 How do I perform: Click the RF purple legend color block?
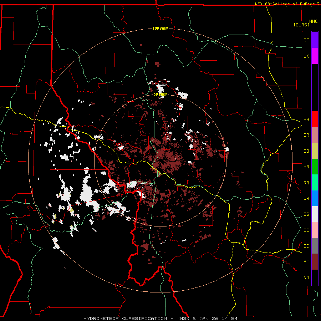(x=315, y=40)
